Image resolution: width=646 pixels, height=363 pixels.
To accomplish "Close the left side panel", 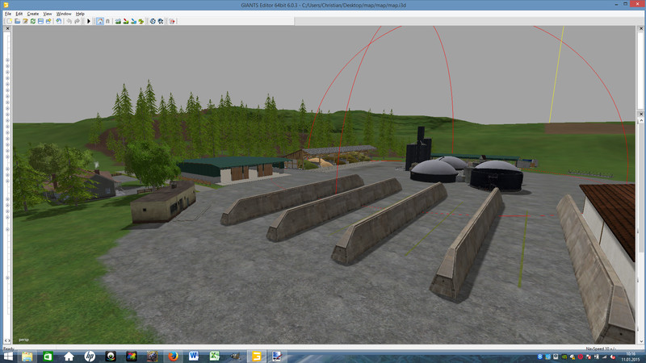I will (7, 28).
